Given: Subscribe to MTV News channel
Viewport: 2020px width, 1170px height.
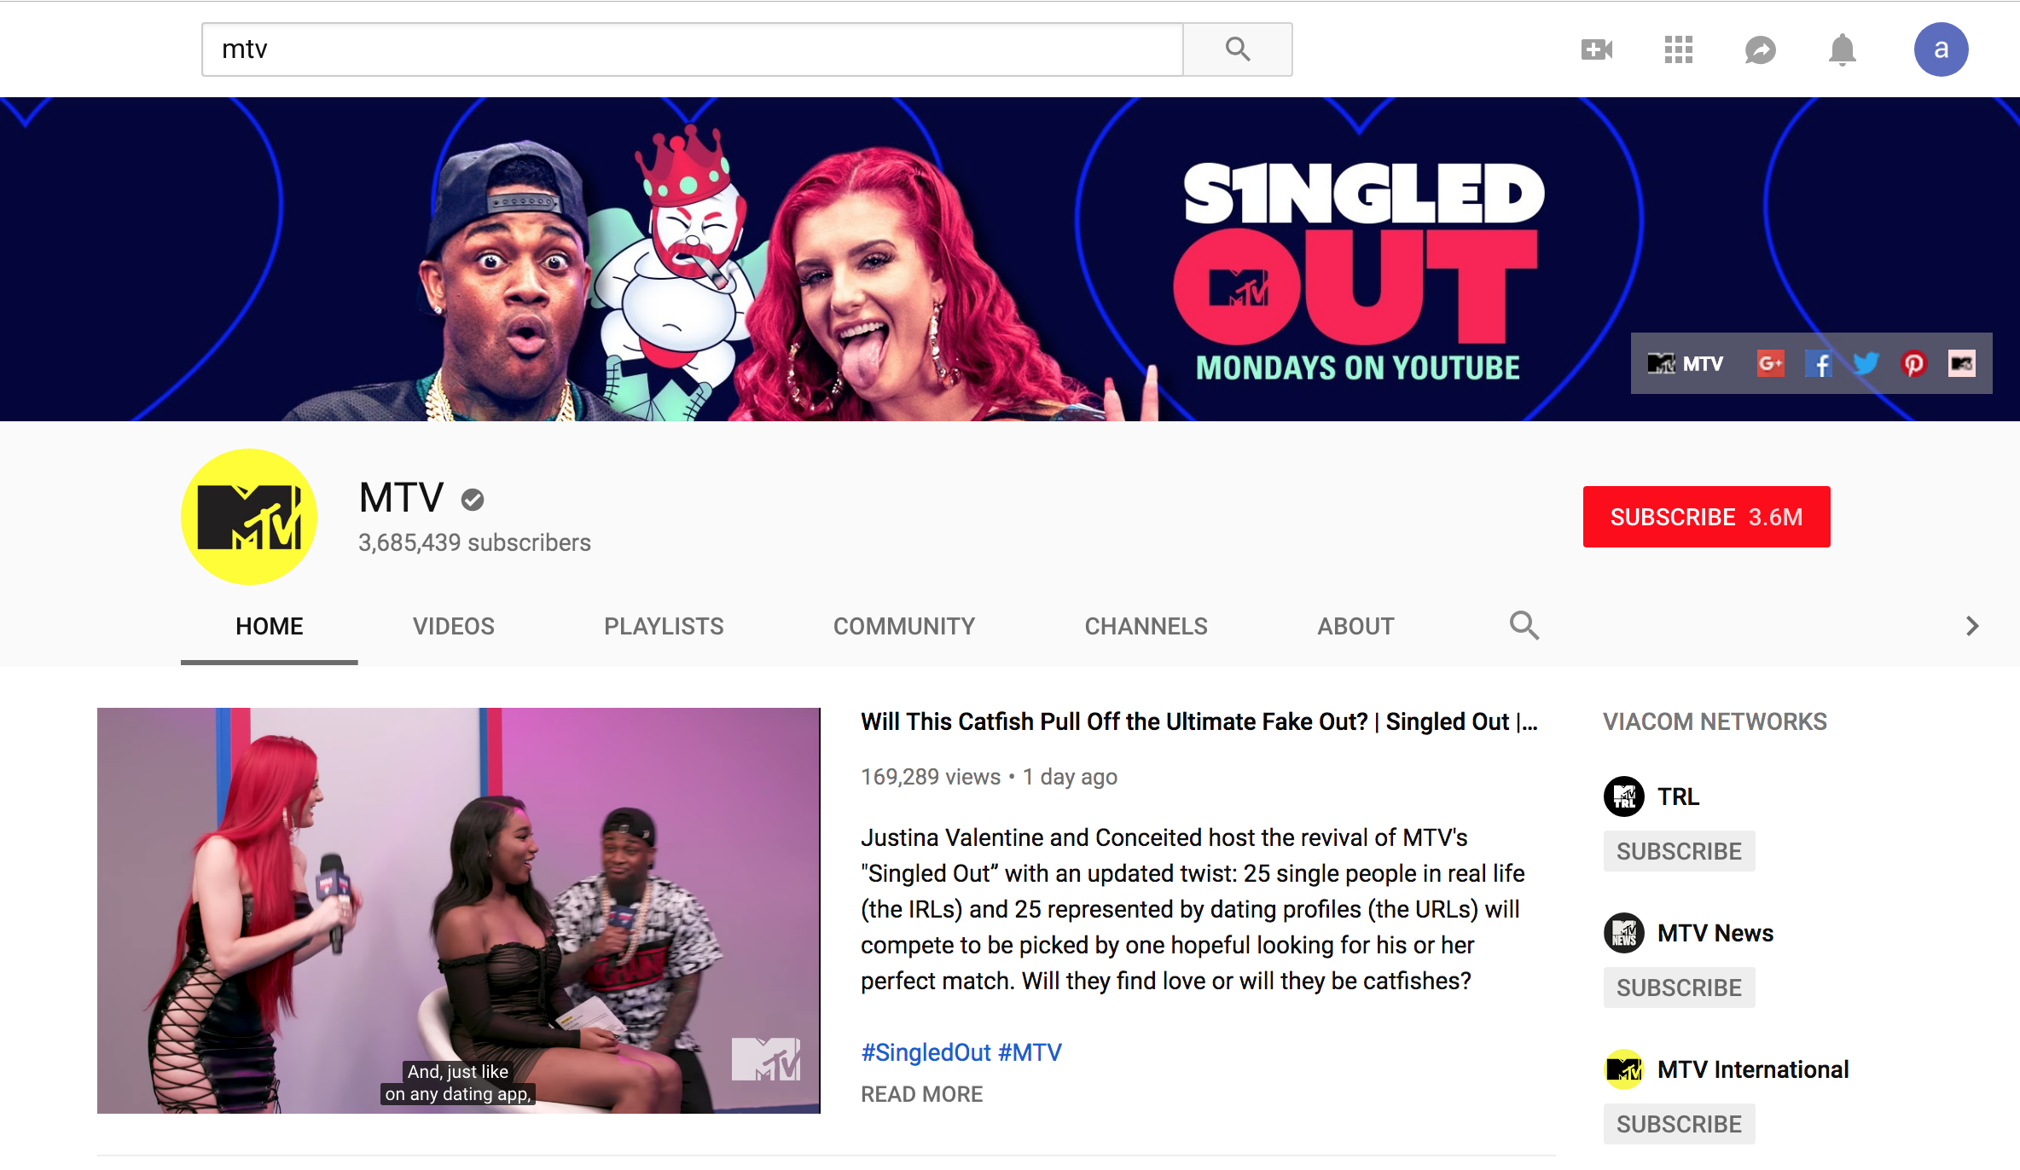Looking at the screenshot, I should (x=1679, y=988).
